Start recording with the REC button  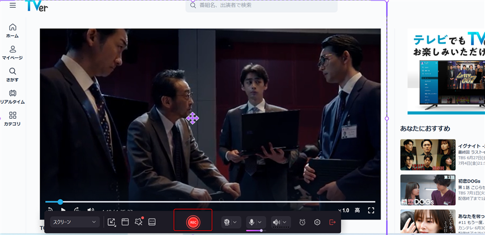pos(193,222)
